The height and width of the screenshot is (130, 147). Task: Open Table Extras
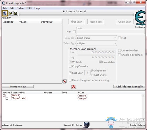pyautogui.click(x=137, y=125)
